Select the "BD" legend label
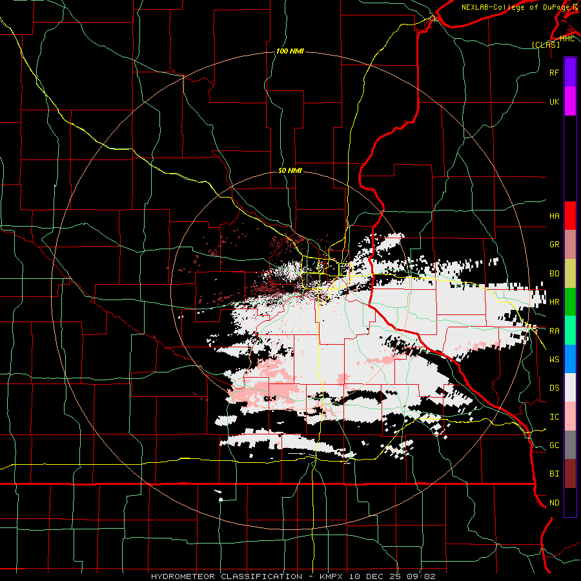The height and width of the screenshot is (581, 581). pyautogui.click(x=554, y=274)
